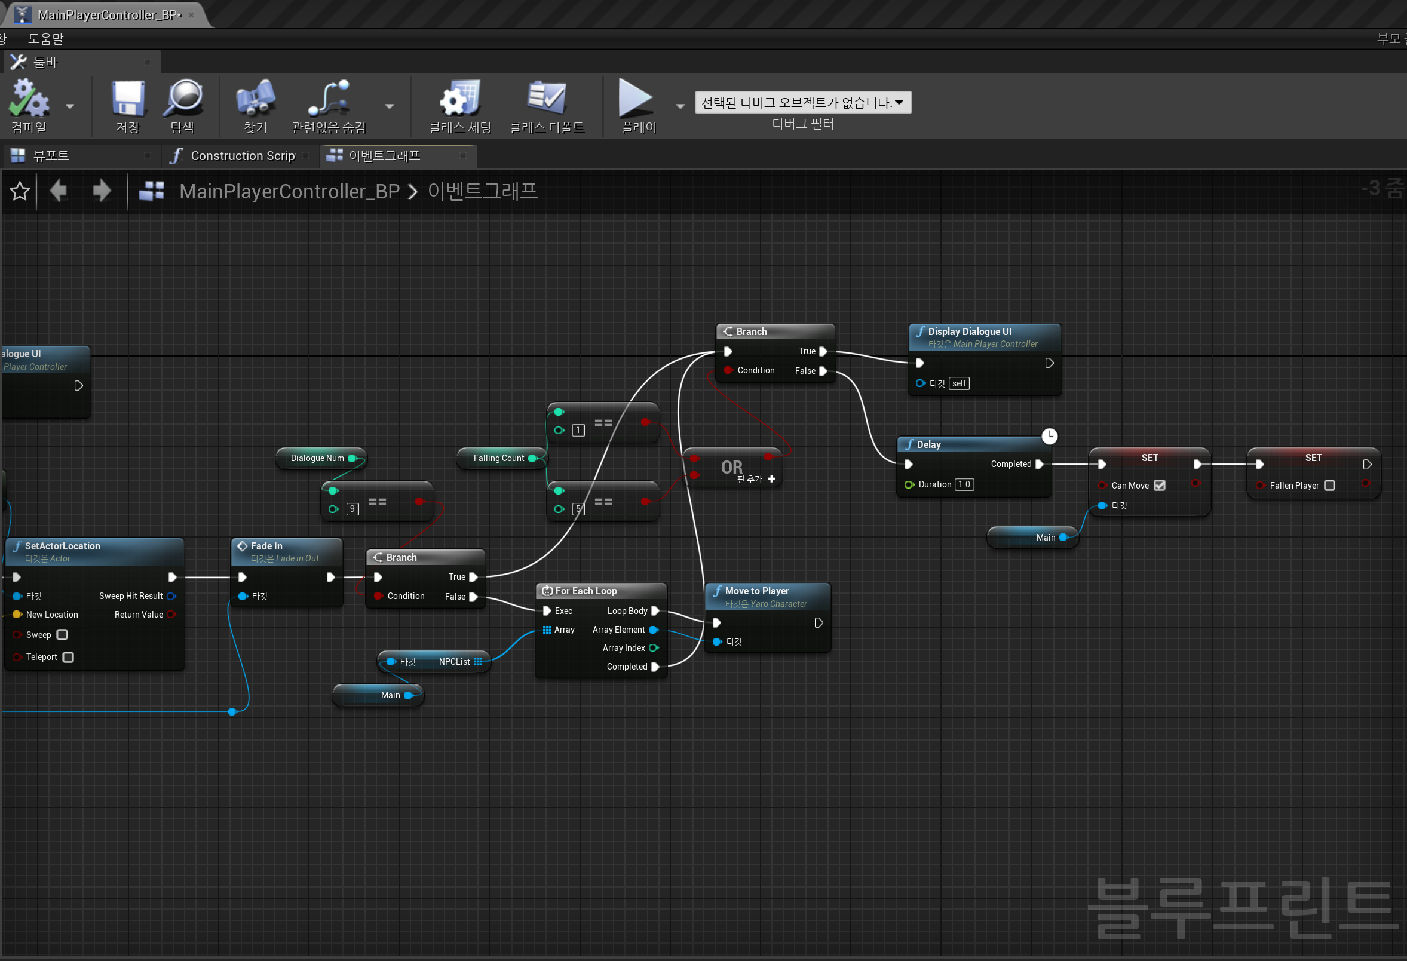Image resolution: width=1407 pixels, height=961 pixels.
Task: Open the Help (도움말) menu
Action: [45, 39]
